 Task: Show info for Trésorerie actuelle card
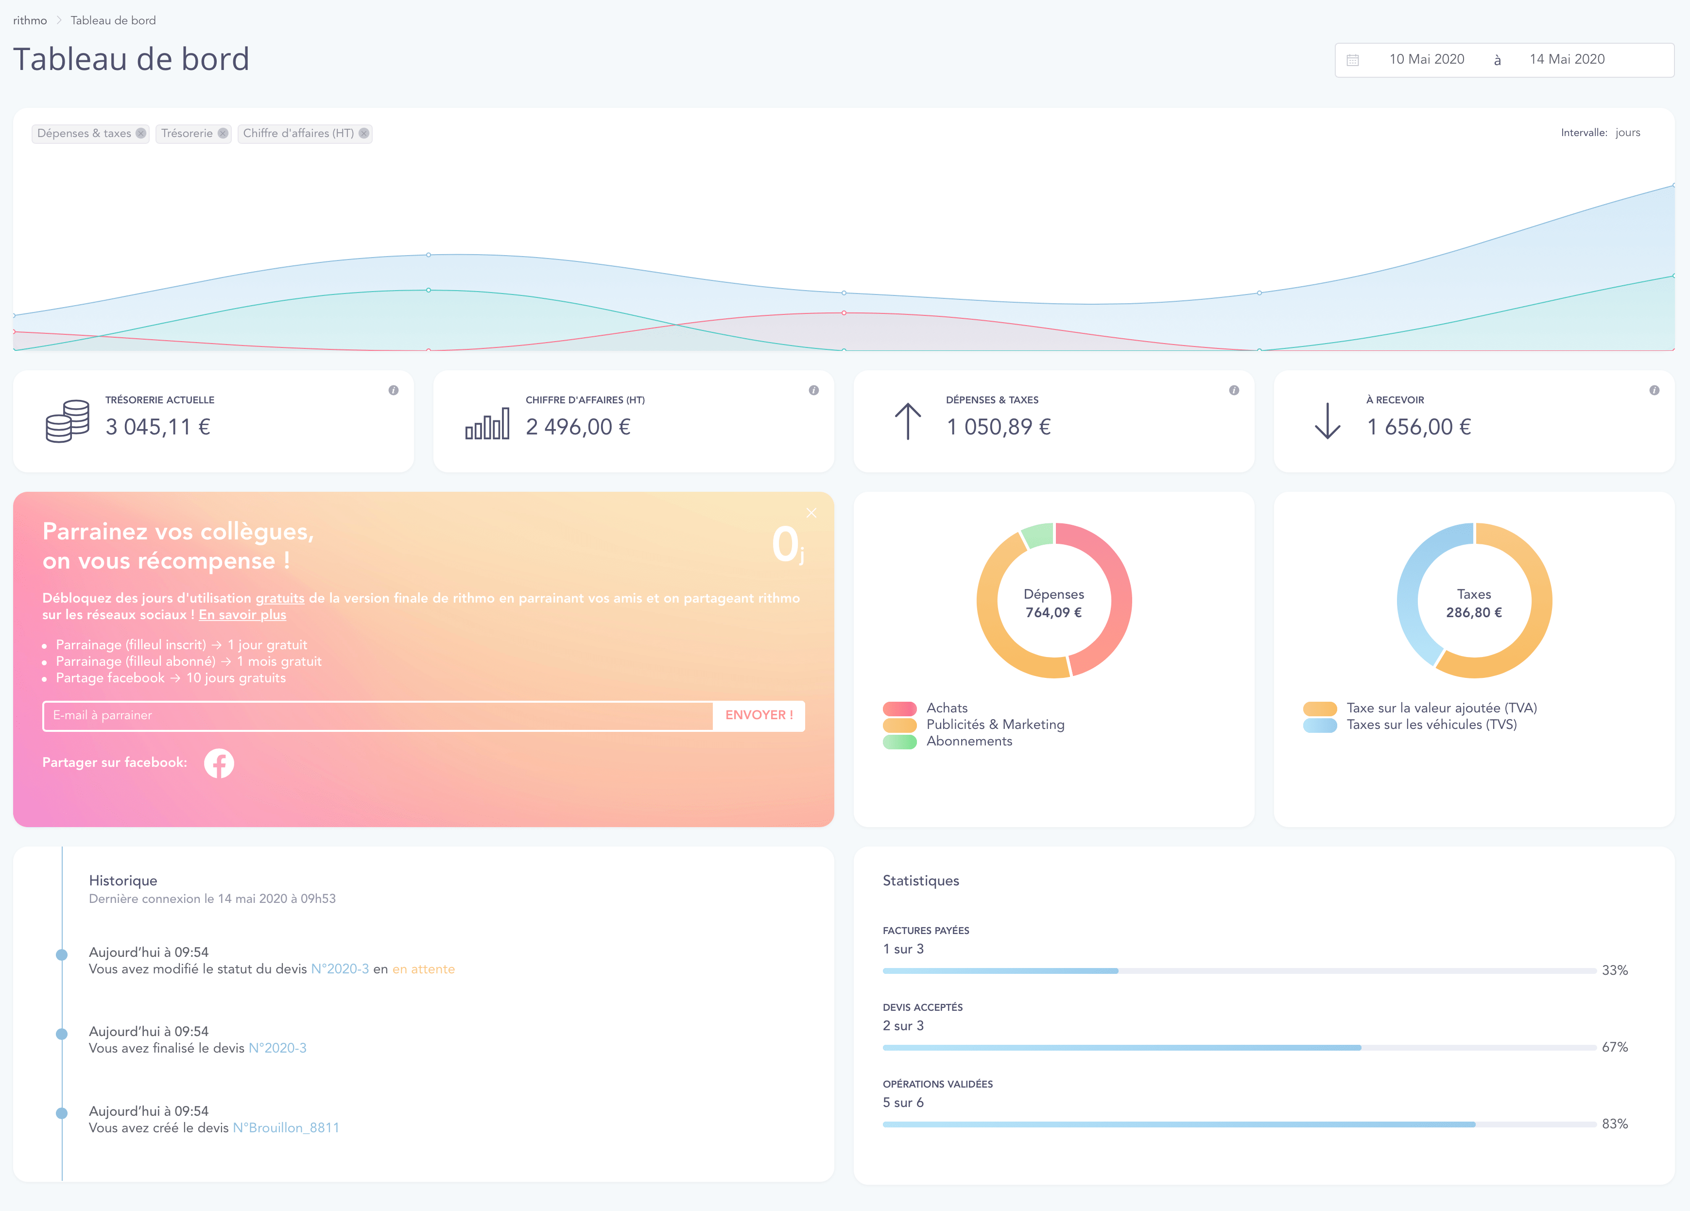[x=394, y=390]
